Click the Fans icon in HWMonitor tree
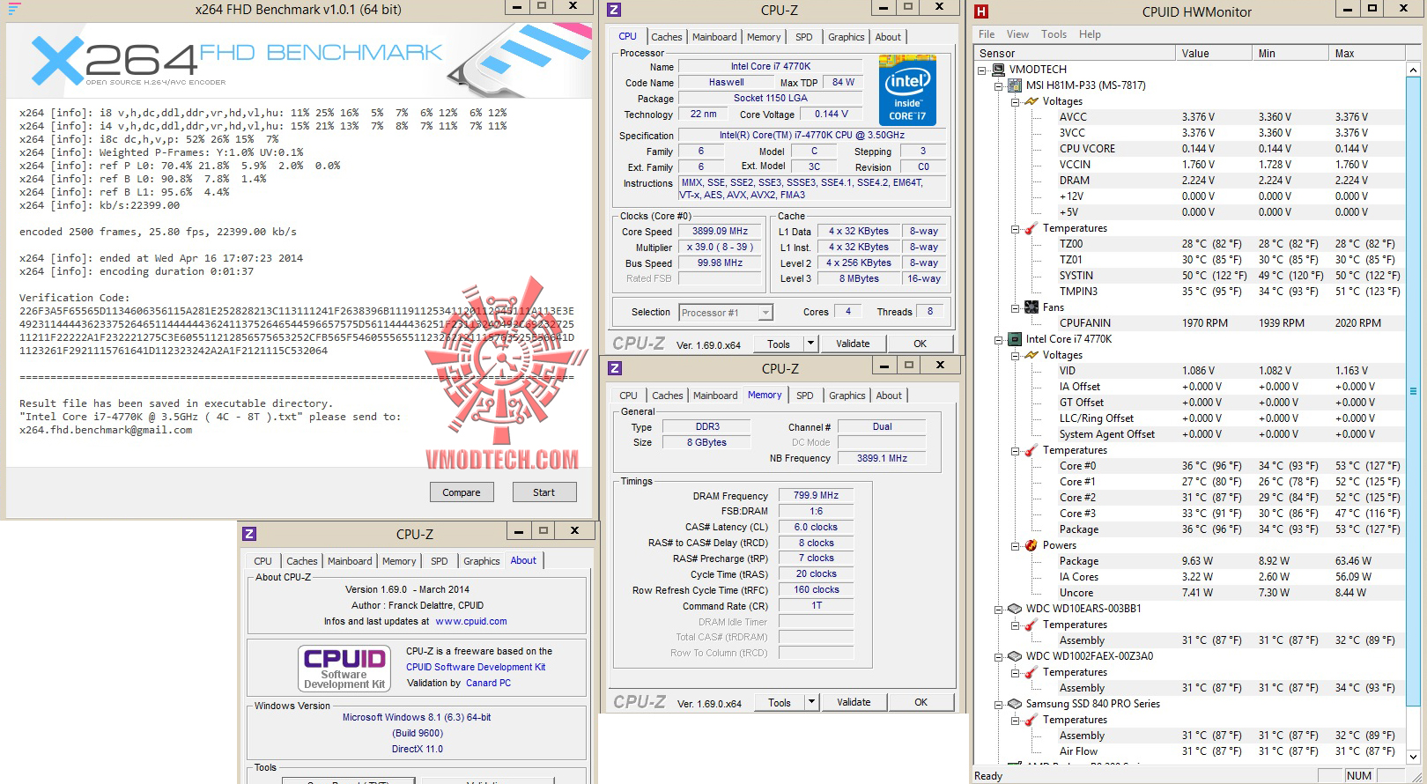The image size is (1427, 784). (1031, 307)
